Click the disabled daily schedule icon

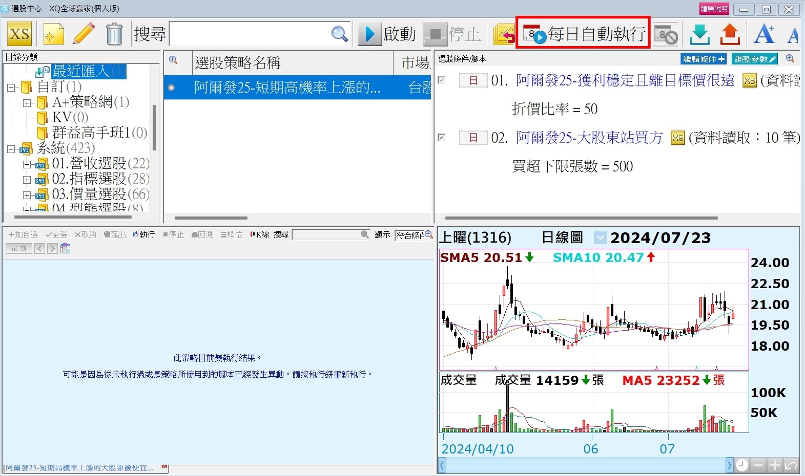tap(666, 34)
